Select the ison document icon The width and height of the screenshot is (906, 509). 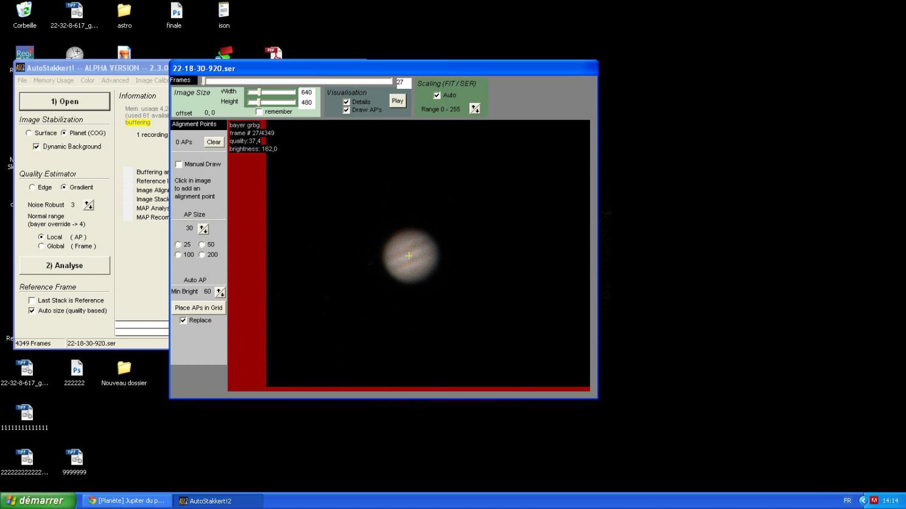(224, 10)
